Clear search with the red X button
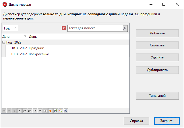Image resolution: width=184 pixels, height=128 pixels. (x=64, y=28)
